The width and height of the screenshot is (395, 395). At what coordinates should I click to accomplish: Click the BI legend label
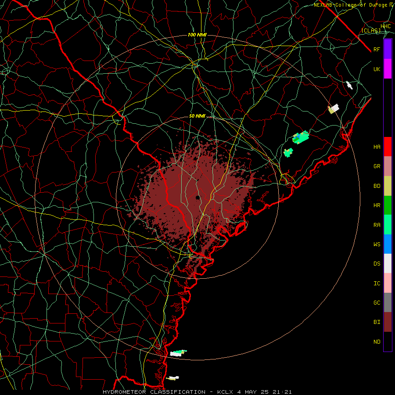(377, 322)
